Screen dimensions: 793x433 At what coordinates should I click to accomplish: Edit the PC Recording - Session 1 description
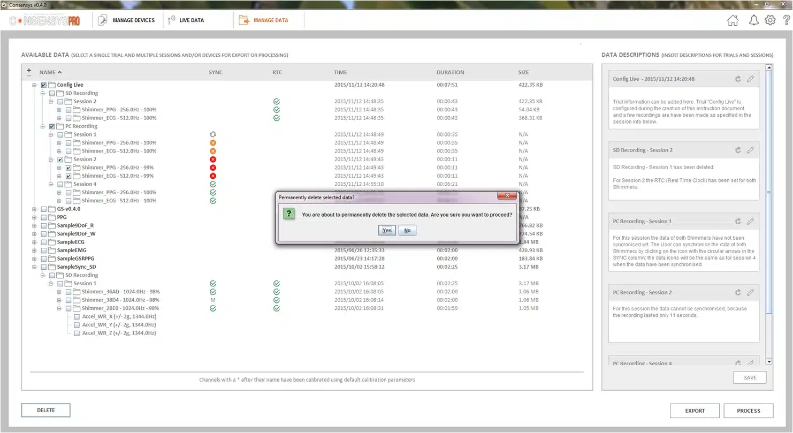(x=750, y=221)
